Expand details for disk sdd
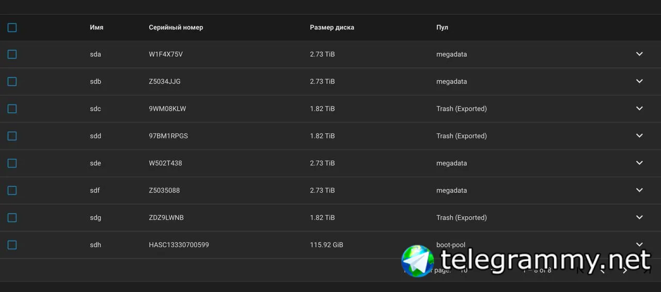Viewport: 661px width, 292px height. pyautogui.click(x=639, y=136)
